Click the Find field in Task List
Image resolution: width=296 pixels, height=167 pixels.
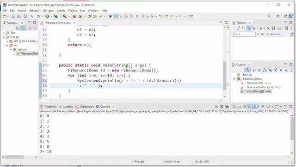244,34
